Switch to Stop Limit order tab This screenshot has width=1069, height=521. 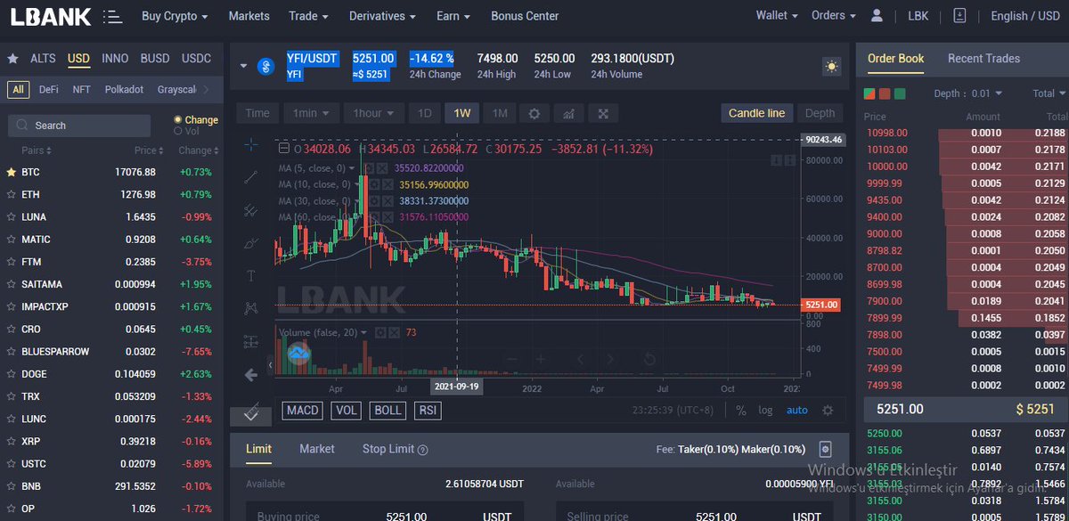[x=388, y=449]
